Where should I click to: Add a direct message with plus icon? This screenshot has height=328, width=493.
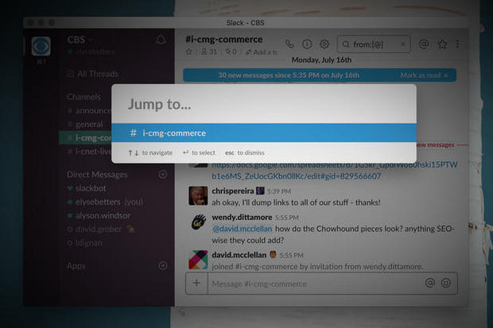pyautogui.click(x=163, y=174)
